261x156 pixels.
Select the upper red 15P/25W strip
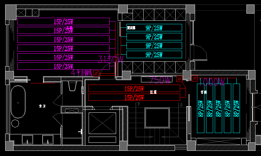pos(134,88)
